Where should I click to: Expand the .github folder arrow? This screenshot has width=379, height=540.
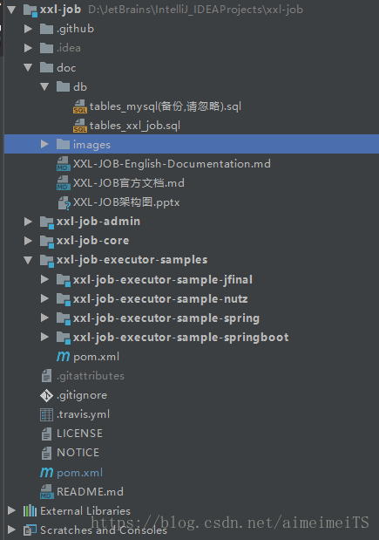click(28, 29)
